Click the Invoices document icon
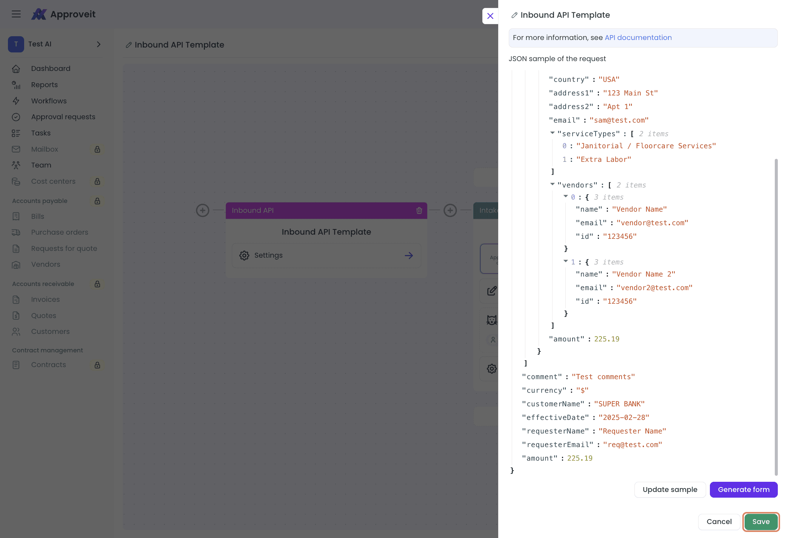Screen dimensions: 788x538 tap(16, 300)
